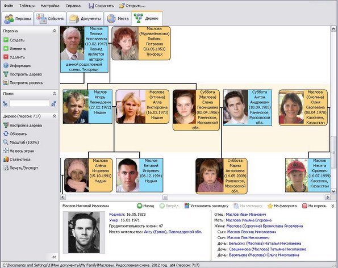Screen dimensions: 338x268
Task: Click the Сохранить floppy disk icon
Action: (91, 6)
